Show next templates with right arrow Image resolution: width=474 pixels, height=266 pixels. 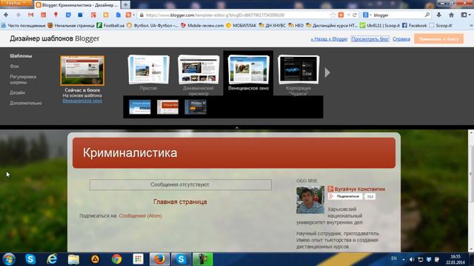pyautogui.click(x=327, y=72)
